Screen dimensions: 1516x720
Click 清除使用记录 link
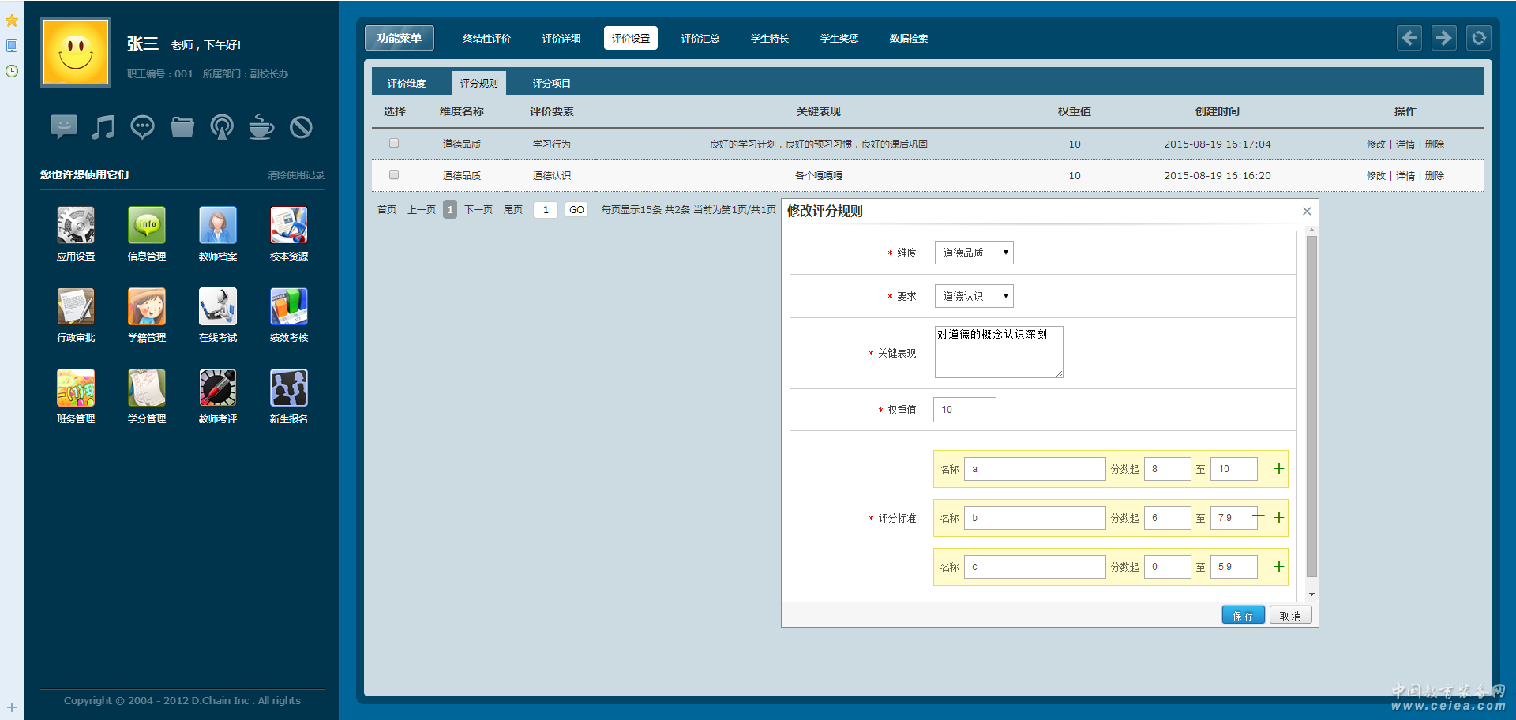pos(295,175)
